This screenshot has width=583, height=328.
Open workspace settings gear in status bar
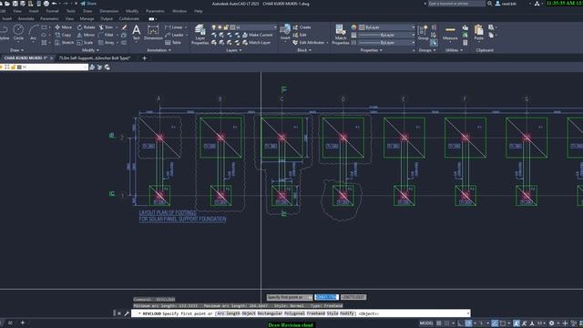[551, 323]
